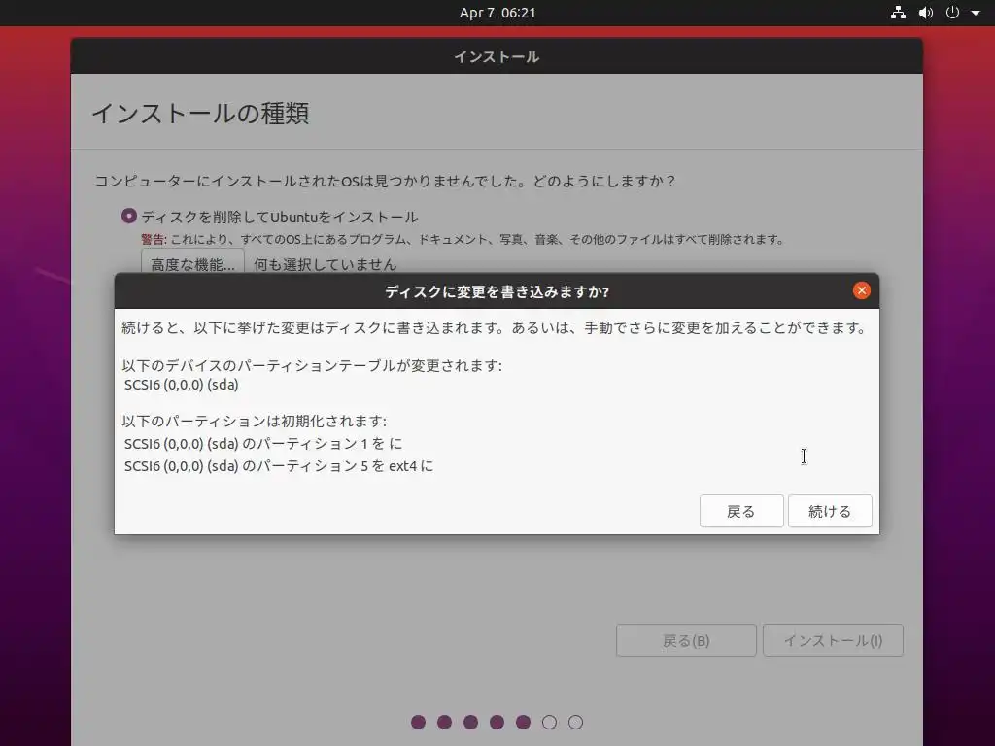Click the first filled progress dot

[418, 722]
